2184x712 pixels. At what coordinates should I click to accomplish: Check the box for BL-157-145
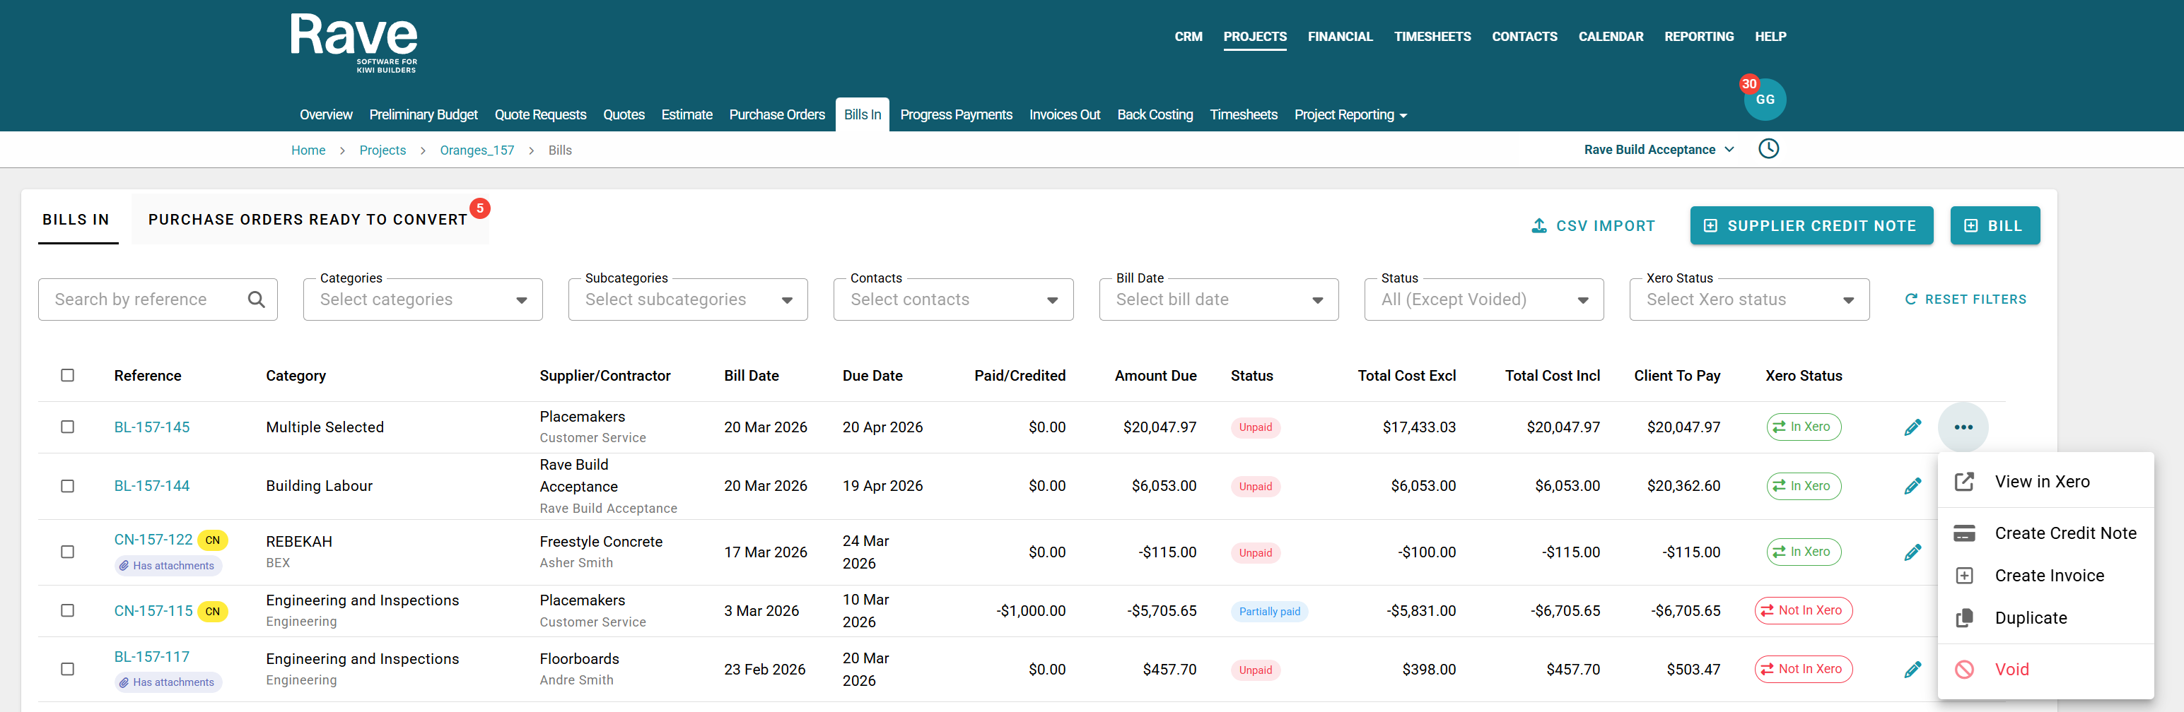[x=68, y=427]
